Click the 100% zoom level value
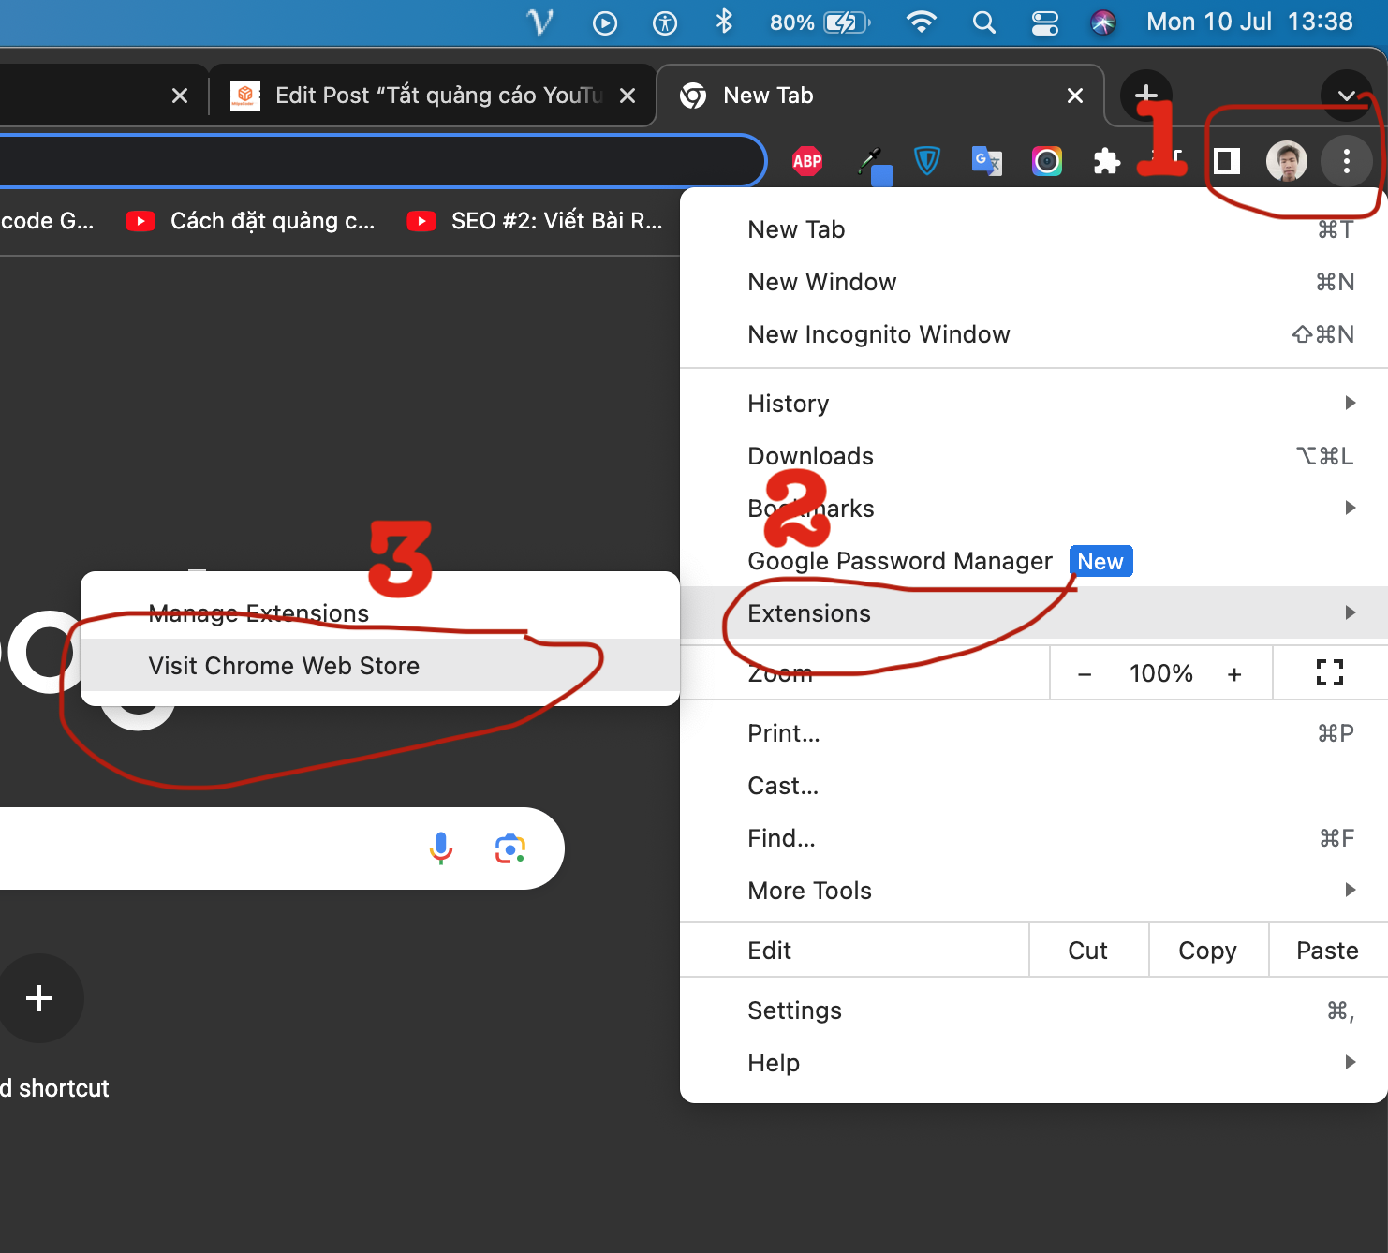 pos(1160,673)
